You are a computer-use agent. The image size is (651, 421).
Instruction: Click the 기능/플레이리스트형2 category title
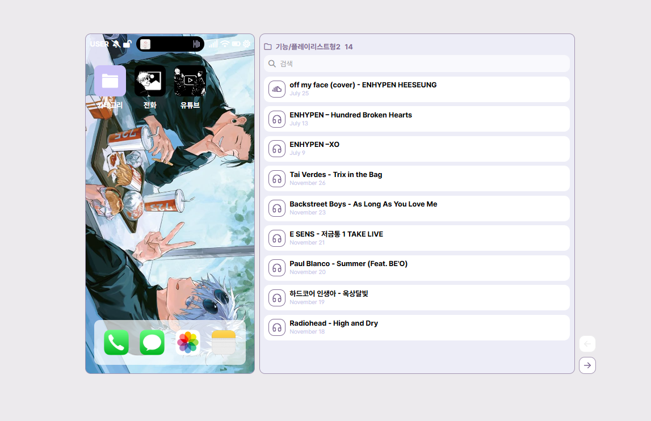tap(308, 47)
